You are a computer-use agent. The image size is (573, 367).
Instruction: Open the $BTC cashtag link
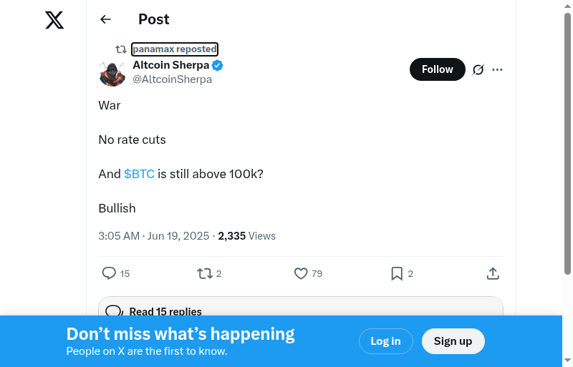pos(139,174)
